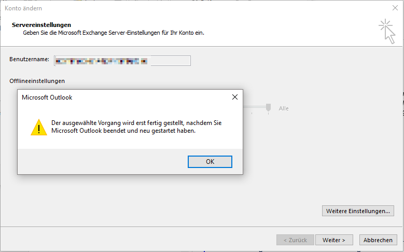Focus the Benutzername input field
Screen dimensions: 404x252
(x=122, y=61)
